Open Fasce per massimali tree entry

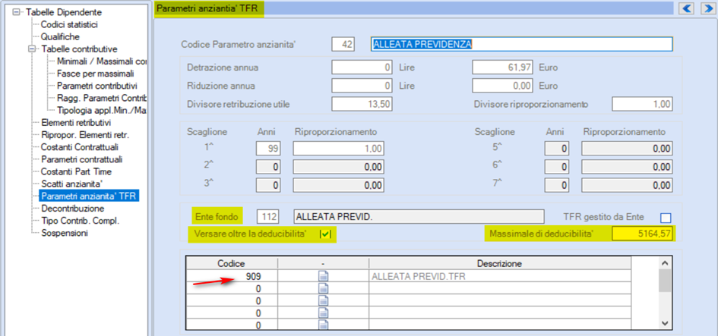point(95,73)
